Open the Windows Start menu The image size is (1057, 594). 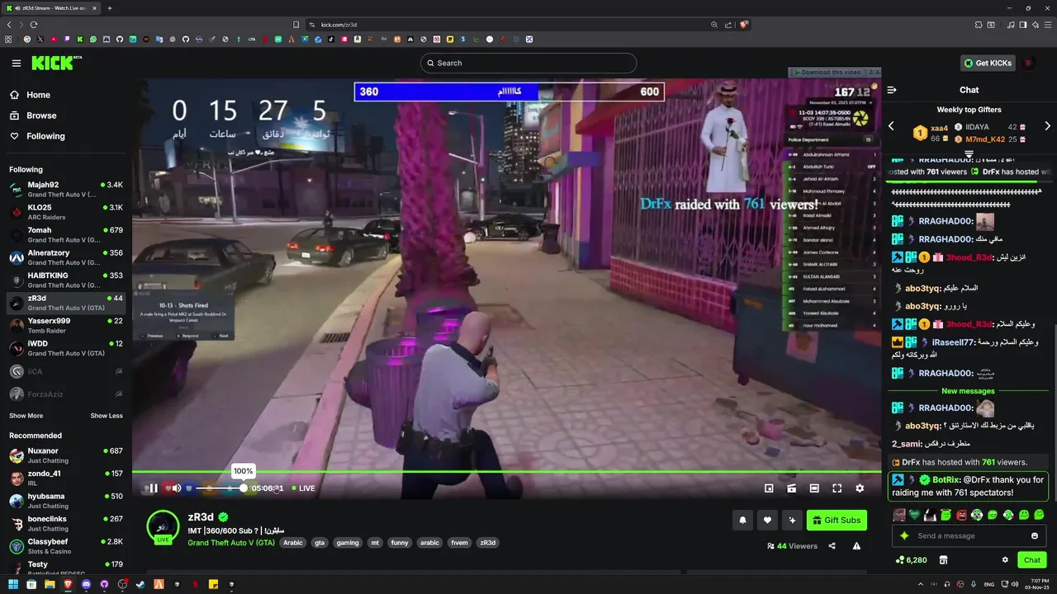point(13,585)
